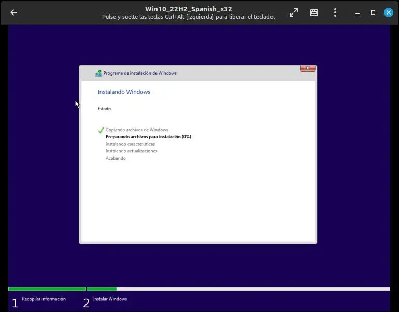This screenshot has width=399, height=312.
Task: Click the 'Instalando Windows' heading
Action: click(x=124, y=92)
